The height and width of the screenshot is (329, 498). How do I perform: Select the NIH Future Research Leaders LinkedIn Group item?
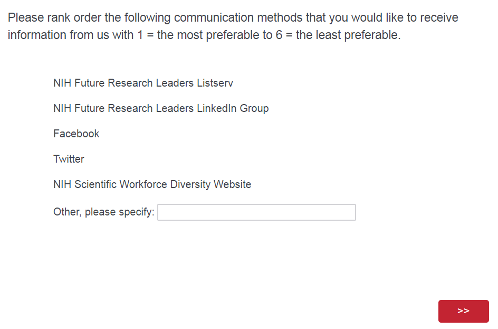pyautogui.click(x=161, y=108)
